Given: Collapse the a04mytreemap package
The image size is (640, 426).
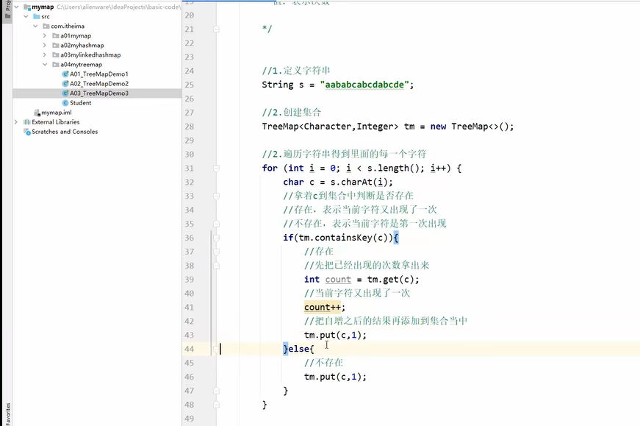Looking at the screenshot, I should [x=43, y=64].
